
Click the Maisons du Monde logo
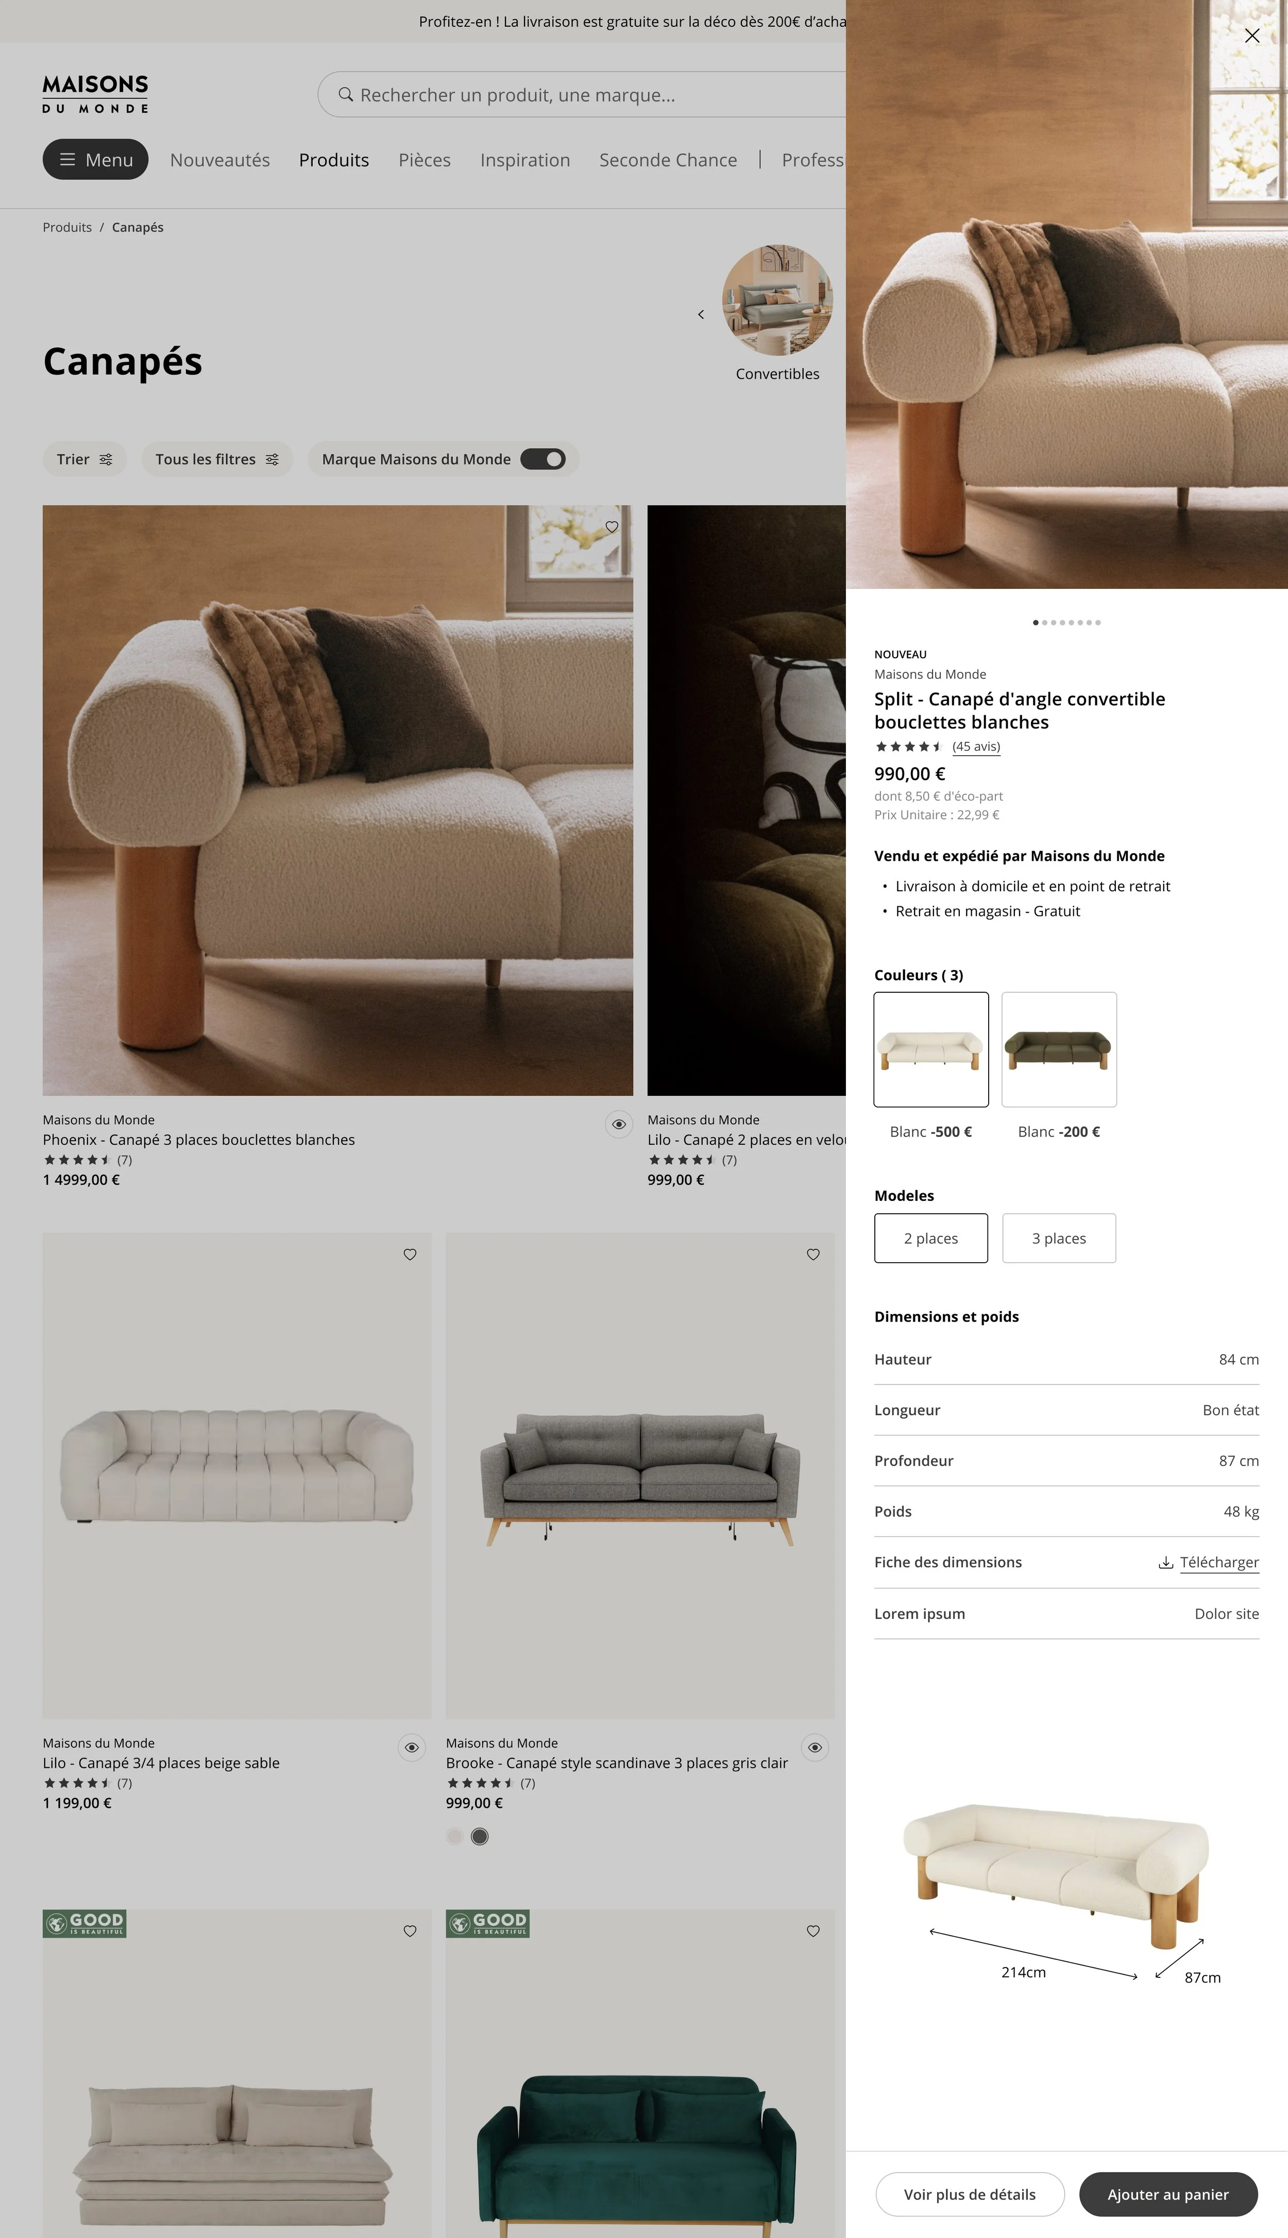click(x=95, y=94)
